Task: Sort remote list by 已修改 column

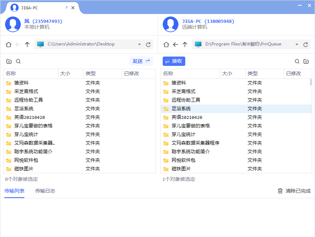Action: tap(298, 73)
